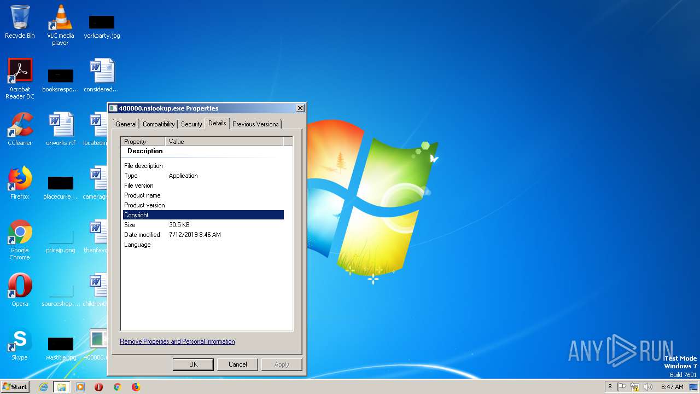The width and height of the screenshot is (700, 394).
Task: Show hidden system tray icons
Action: [610, 387]
